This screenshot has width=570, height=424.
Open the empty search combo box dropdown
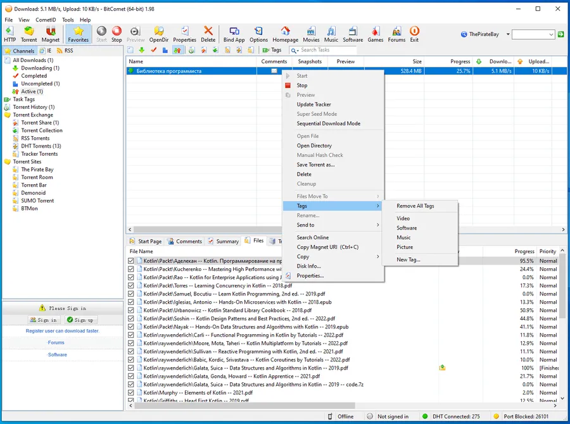pyautogui.click(x=551, y=35)
